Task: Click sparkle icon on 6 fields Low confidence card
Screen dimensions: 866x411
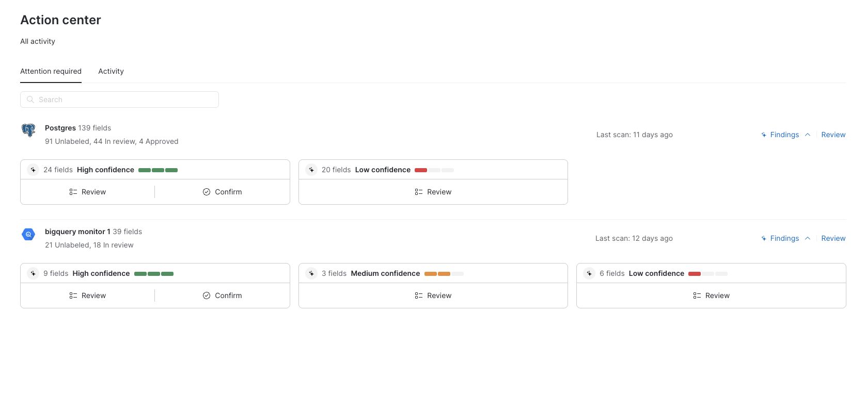Action: click(589, 273)
